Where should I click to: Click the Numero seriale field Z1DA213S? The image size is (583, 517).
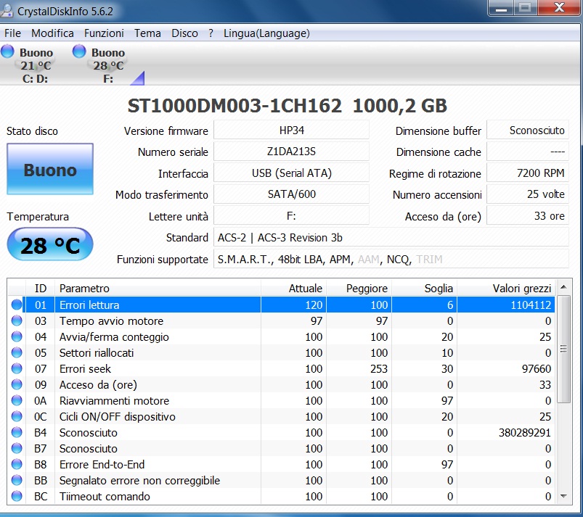(292, 152)
